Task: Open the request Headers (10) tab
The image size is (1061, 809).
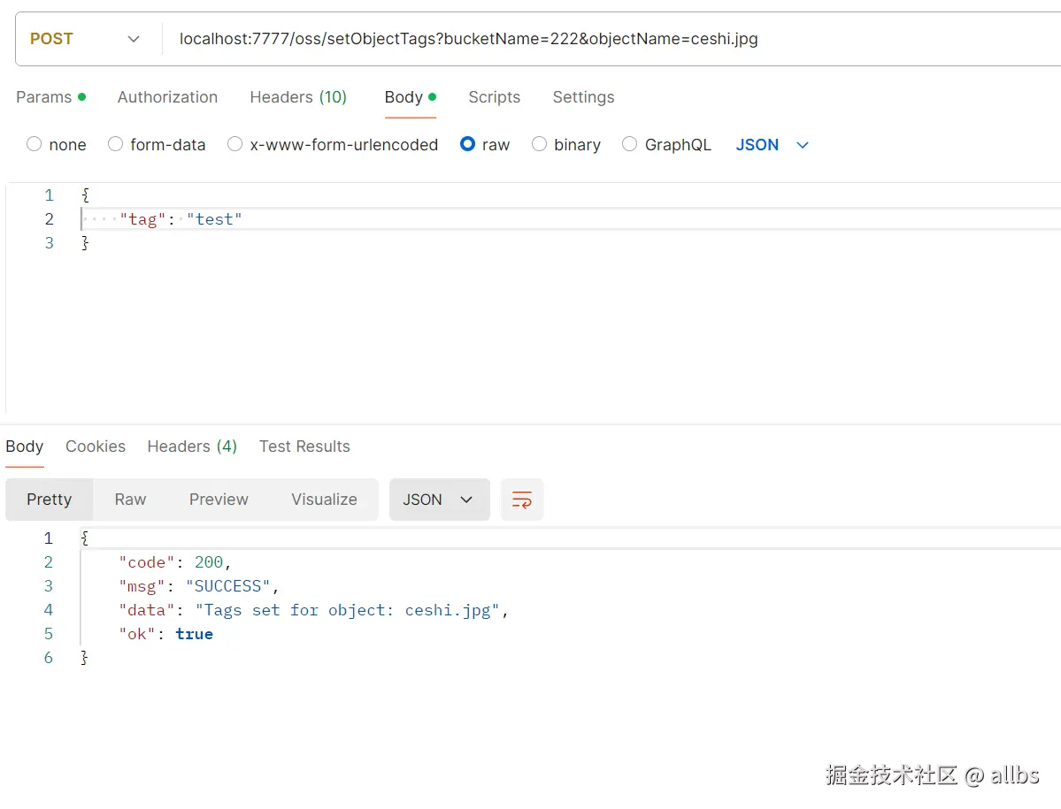Action: pyautogui.click(x=297, y=97)
